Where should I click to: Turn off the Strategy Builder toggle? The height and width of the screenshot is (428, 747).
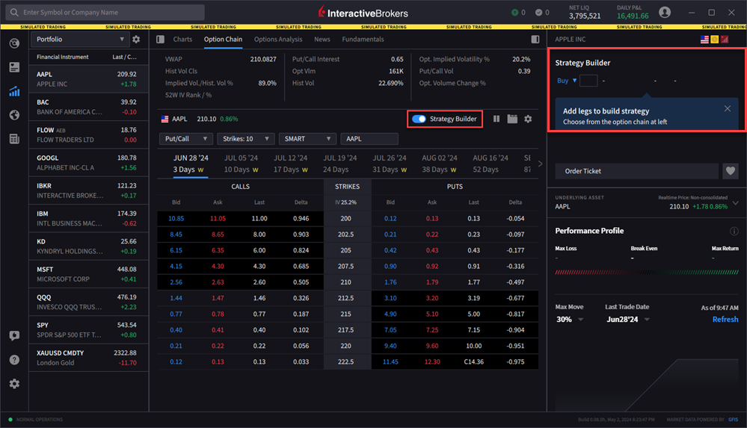pos(419,119)
